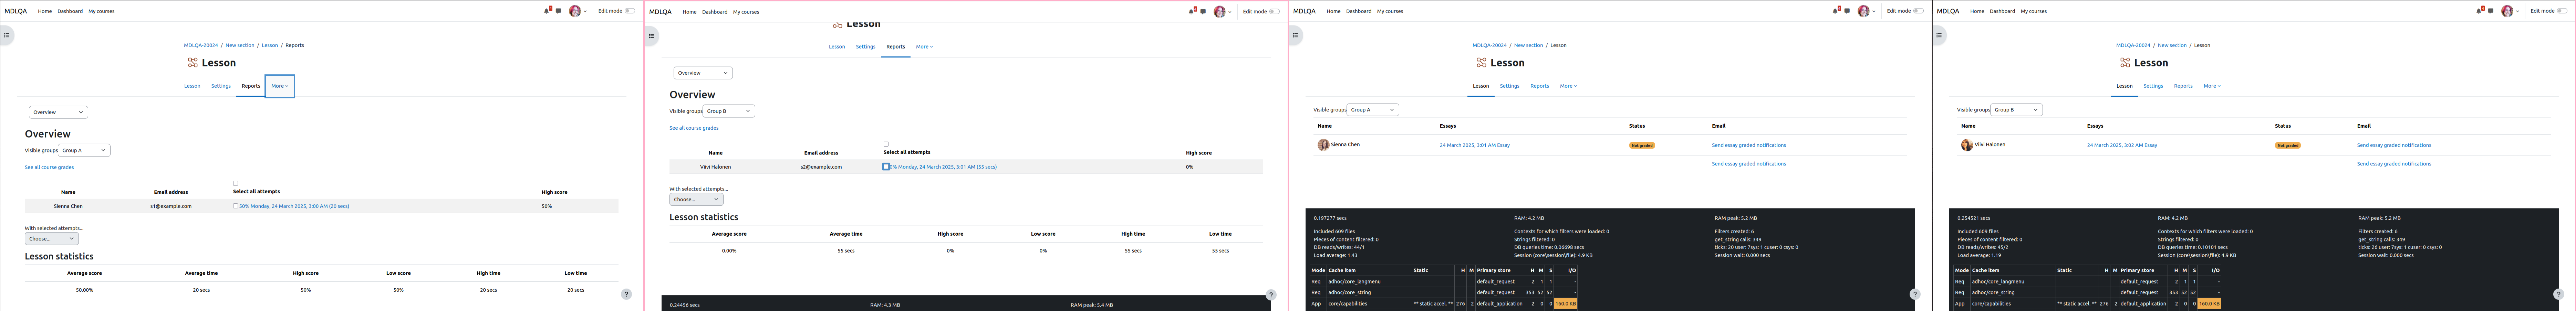Screen dimensions: 2576x311
Task: Open Visible groups dropdown in Group A reports window
Action: click(84, 150)
